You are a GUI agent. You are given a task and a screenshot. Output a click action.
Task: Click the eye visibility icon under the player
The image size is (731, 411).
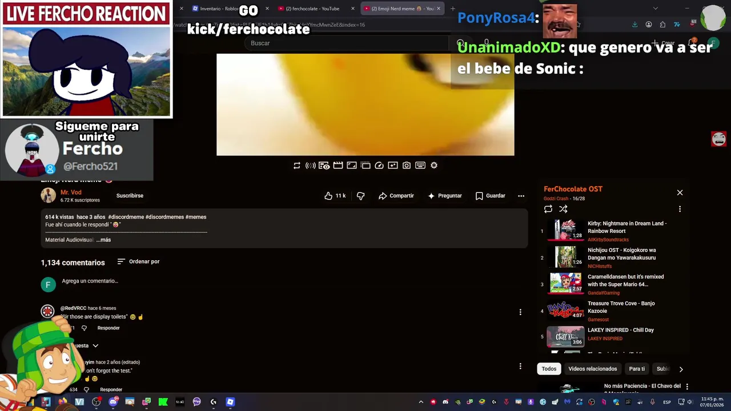(x=324, y=166)
